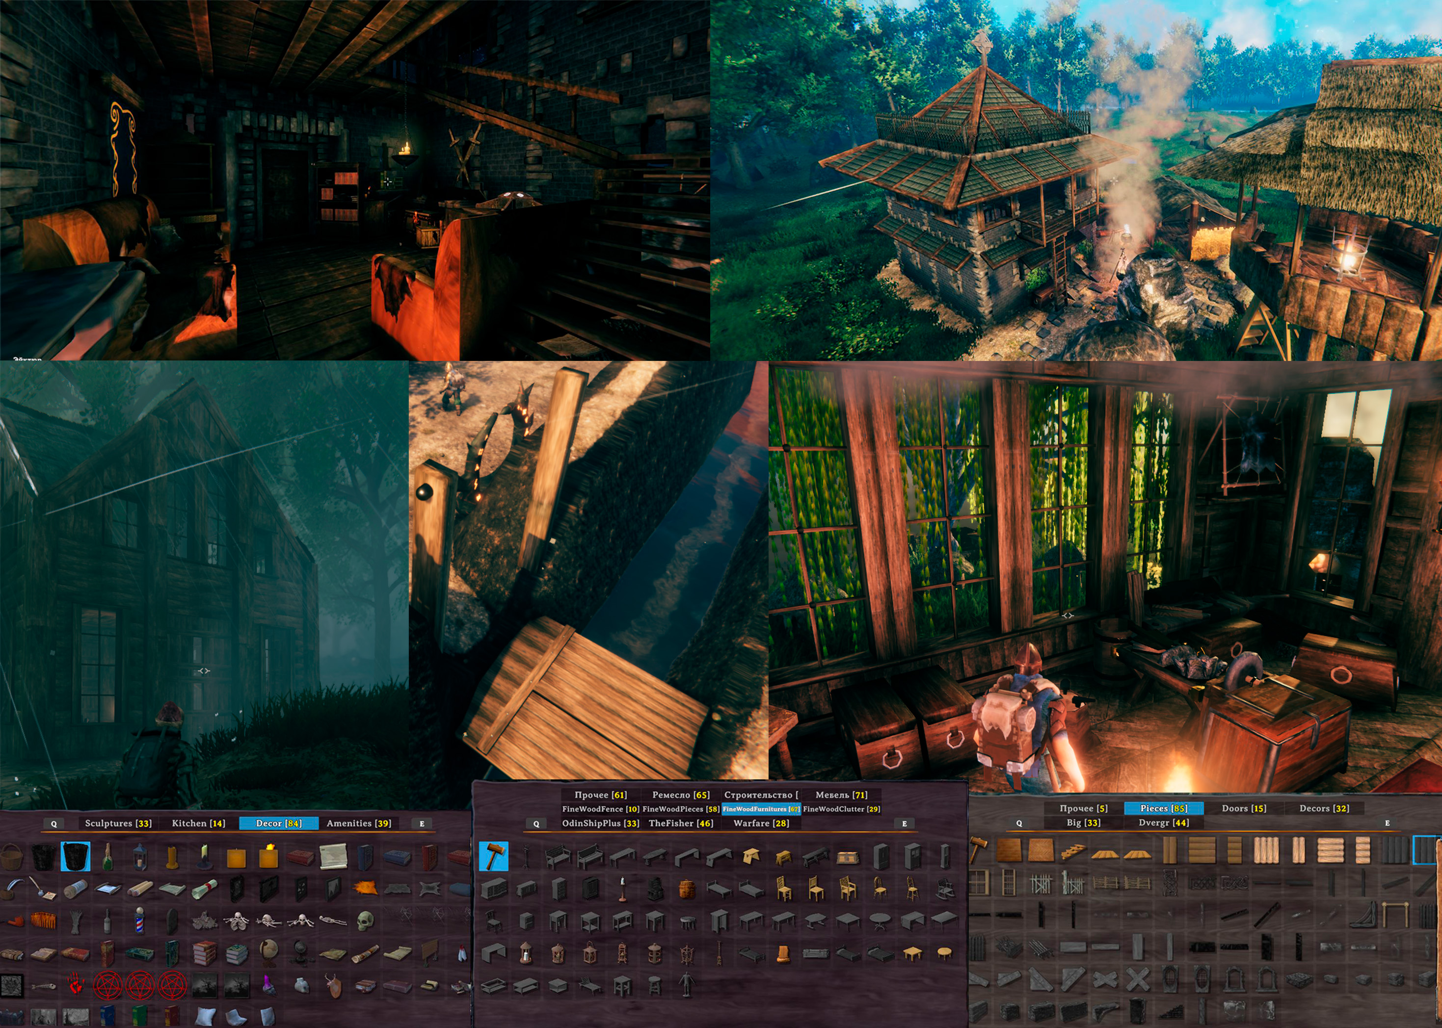The height and width of the screenshot is (1028, 1442).
Task: Select the Dvergr [44] tab
Action: pyautogui.click(x=1164, y=823)
